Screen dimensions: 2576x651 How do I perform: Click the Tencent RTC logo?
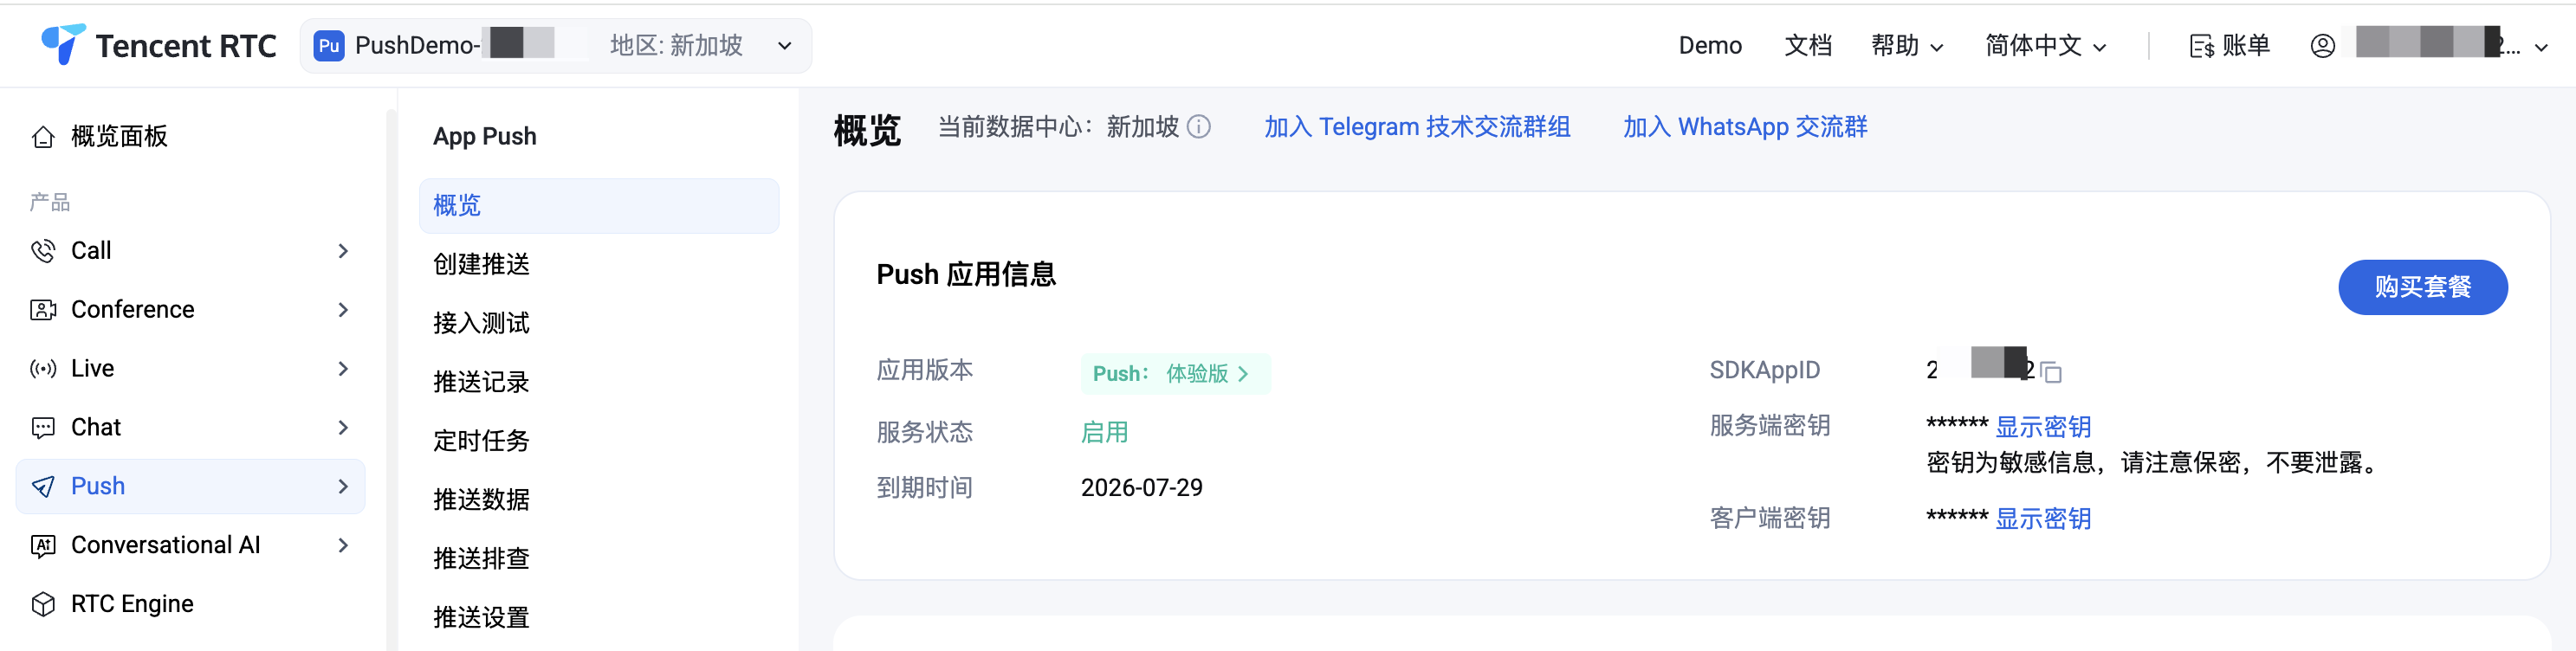click(x=158, y=45)
